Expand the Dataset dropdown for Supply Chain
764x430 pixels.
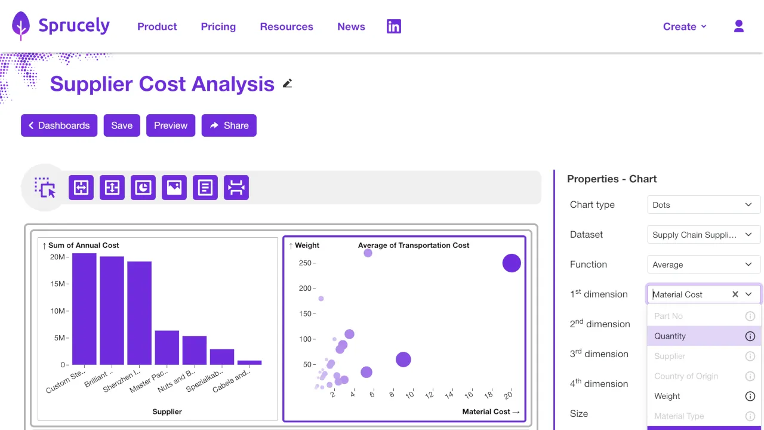(703, 234)
